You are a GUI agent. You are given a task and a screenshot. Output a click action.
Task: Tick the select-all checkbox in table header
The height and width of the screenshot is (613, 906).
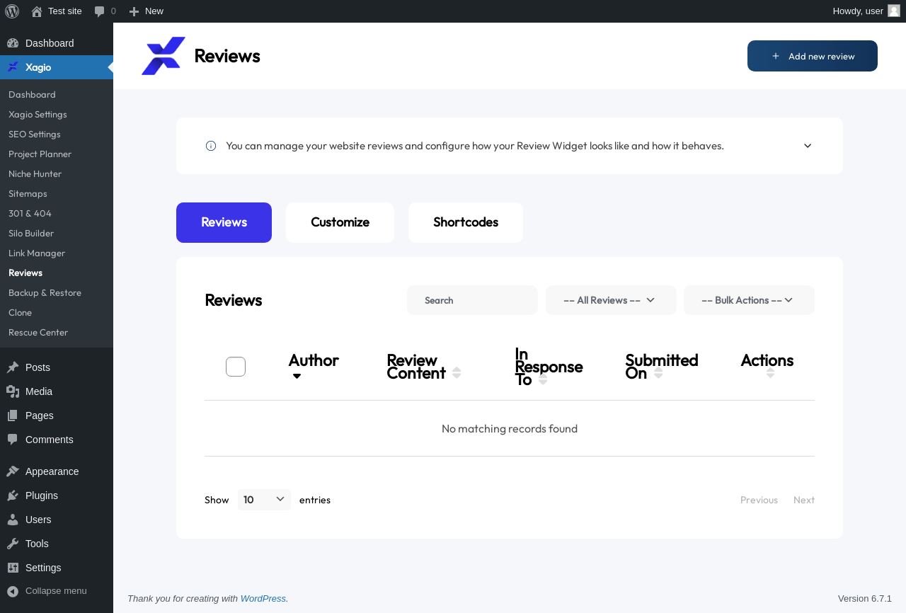[x=236, y=367]
